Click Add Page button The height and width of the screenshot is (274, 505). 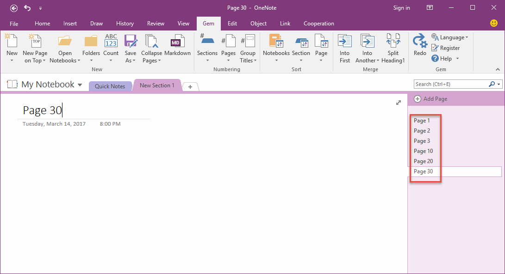[430, 99]
